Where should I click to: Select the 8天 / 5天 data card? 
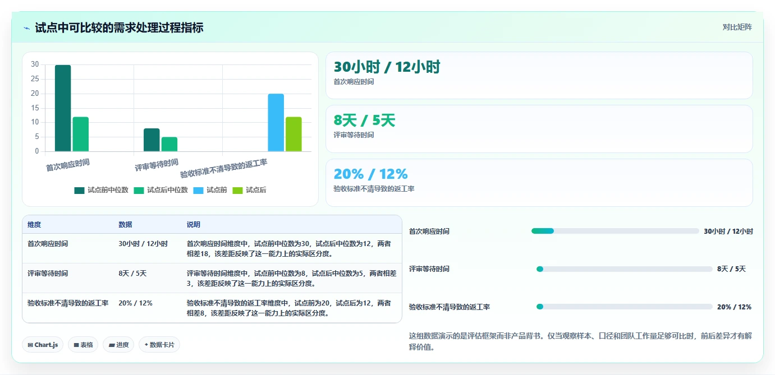point(539,129)
